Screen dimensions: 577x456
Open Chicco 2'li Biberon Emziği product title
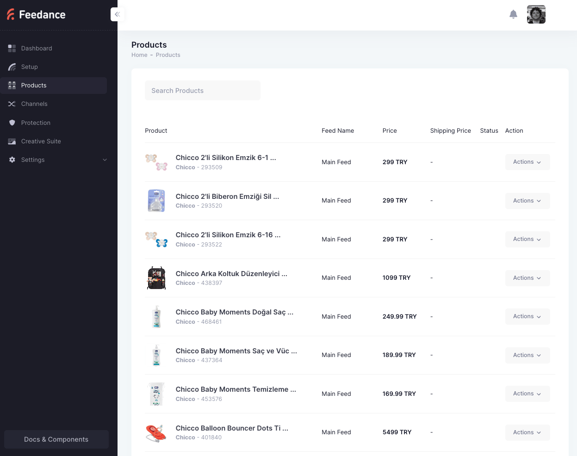click(x=227, y=197)
